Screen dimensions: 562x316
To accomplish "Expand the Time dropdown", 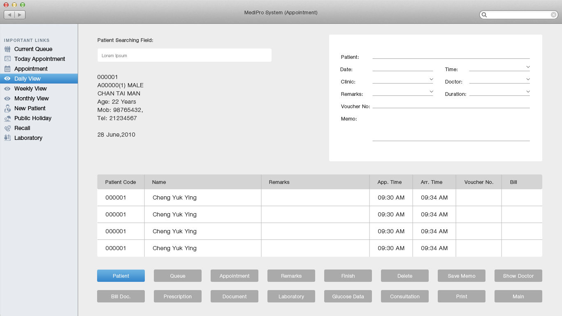I will [x=528, y=67].
